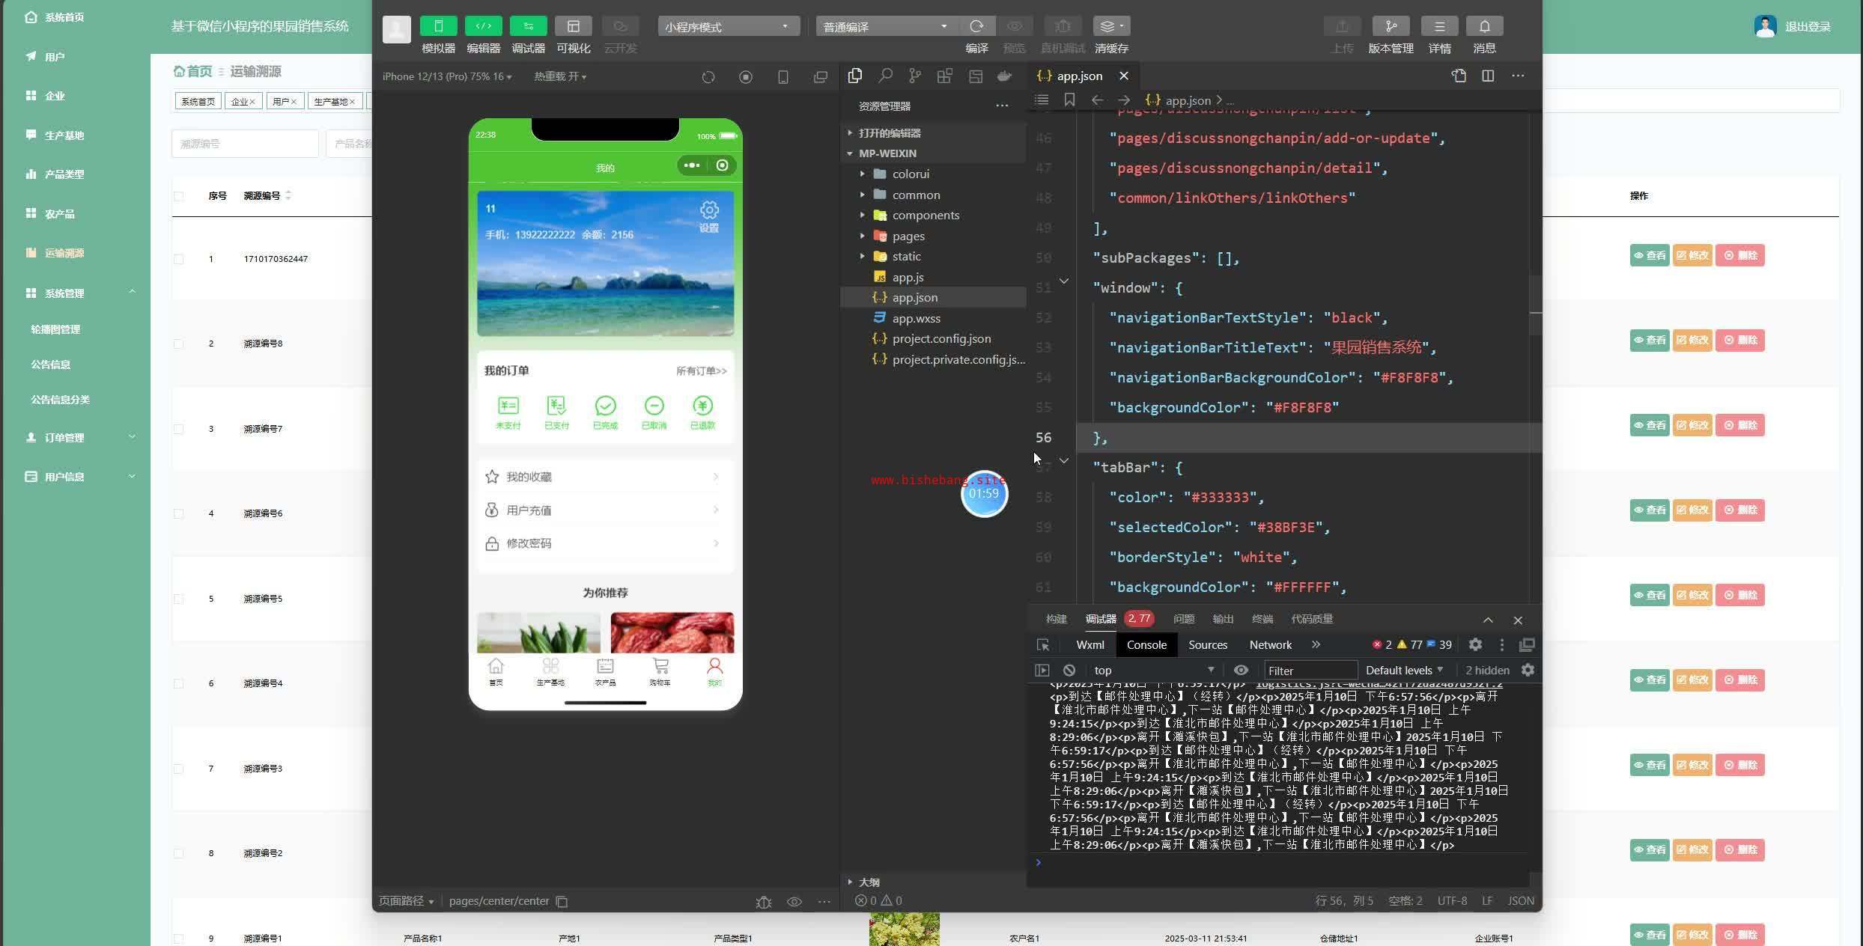Open 版本管理 version control icon
The image size is (1863, 946).
click(x=1391, y=26)
